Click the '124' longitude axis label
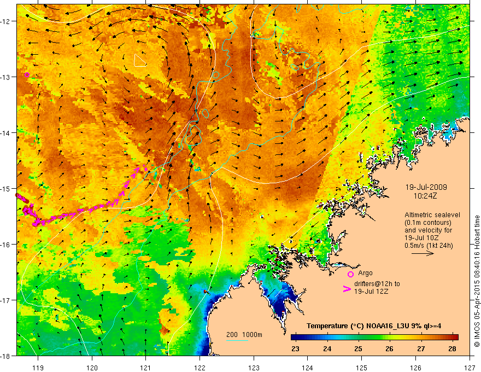Viewport: 481px width, 372px height. pos(308,368)
